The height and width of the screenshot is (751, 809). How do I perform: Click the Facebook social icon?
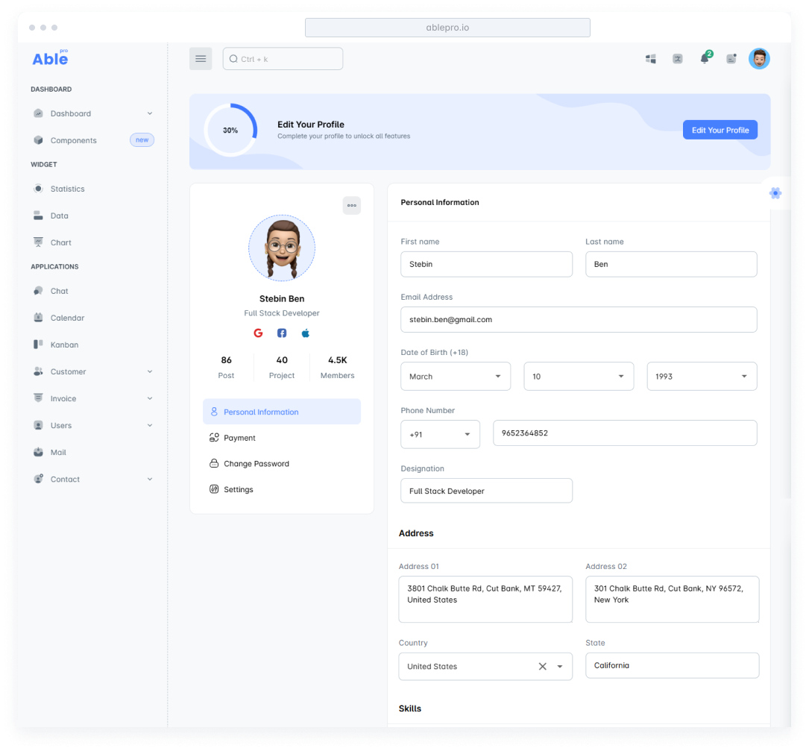point(282,333)
